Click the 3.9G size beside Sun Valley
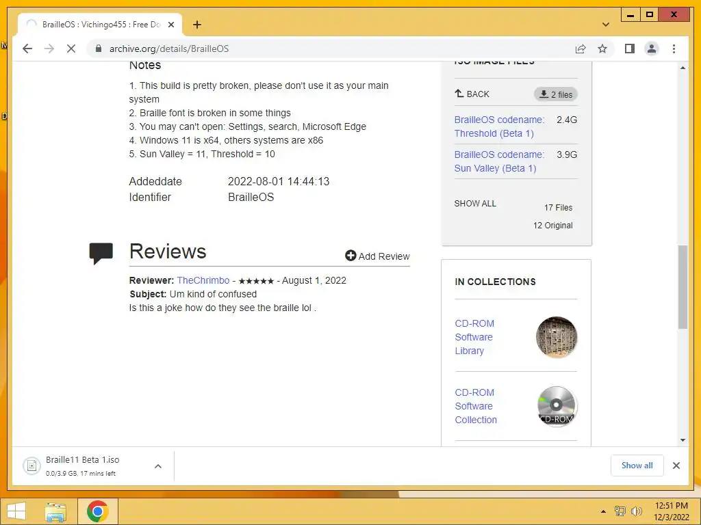The image size is (701, 525). [x=567, y=154]
